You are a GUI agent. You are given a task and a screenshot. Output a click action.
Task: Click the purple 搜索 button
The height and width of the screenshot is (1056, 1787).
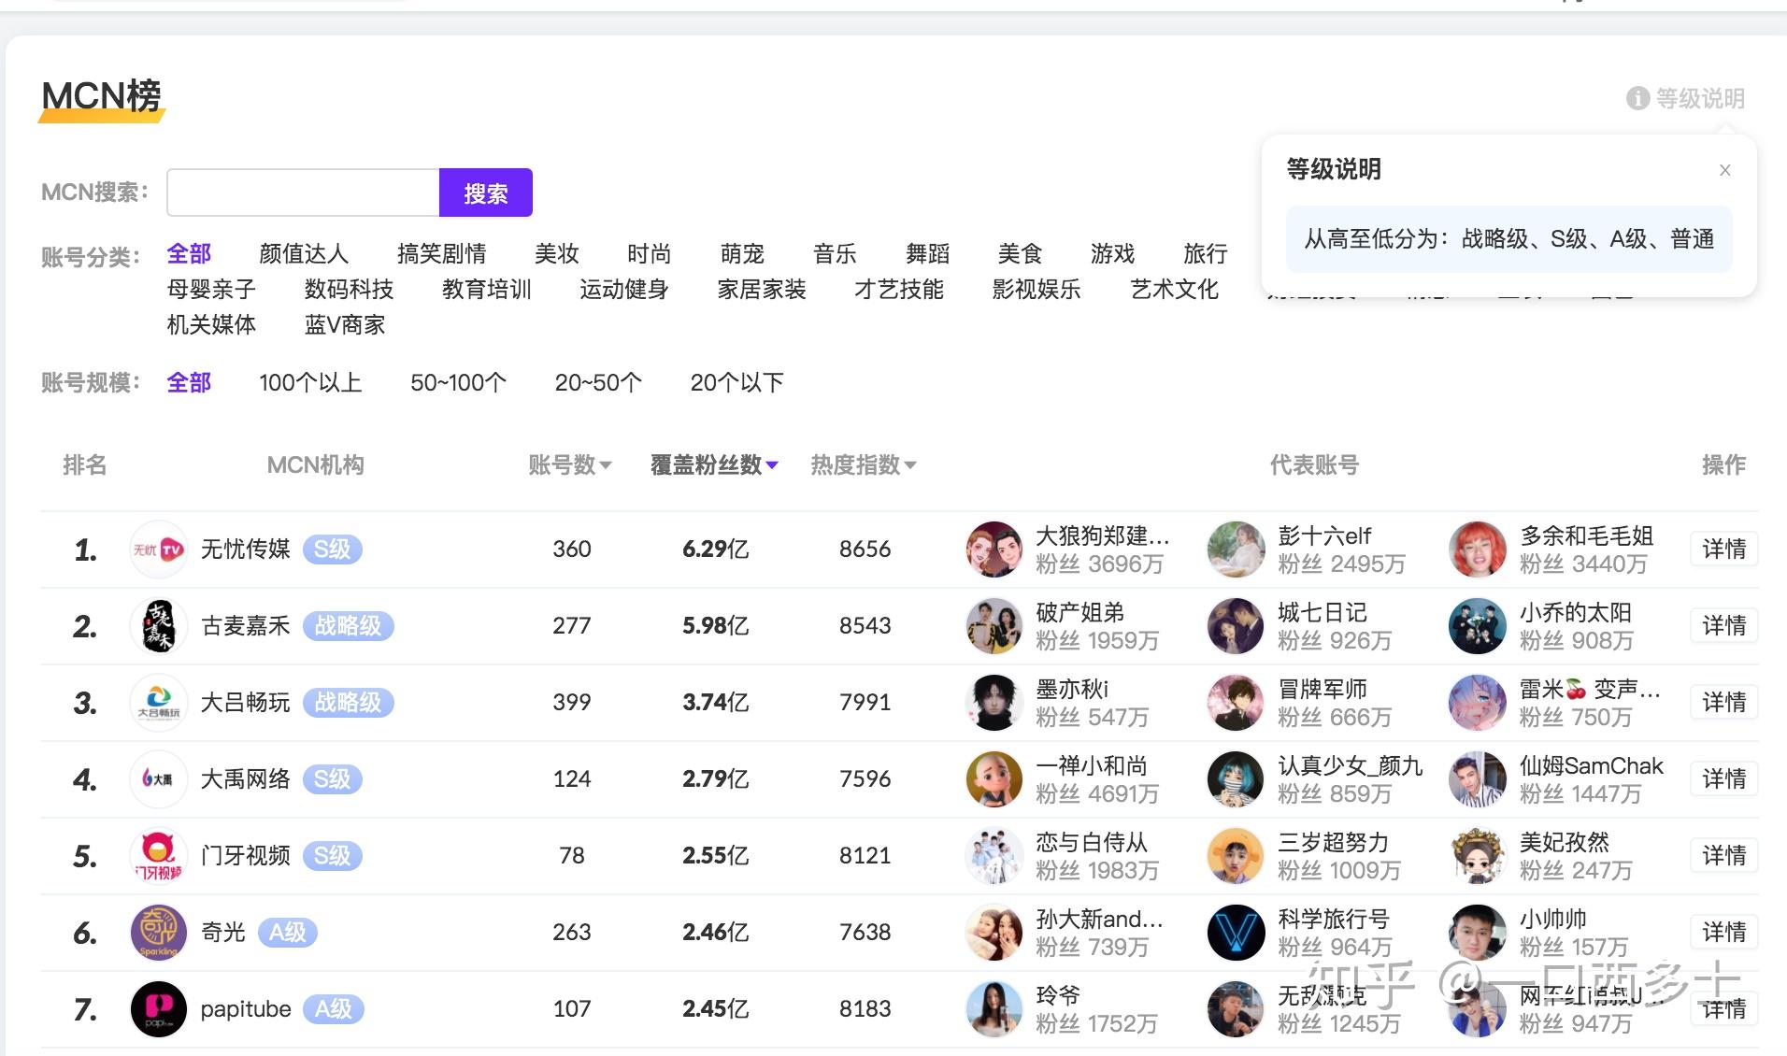(486, 193)
